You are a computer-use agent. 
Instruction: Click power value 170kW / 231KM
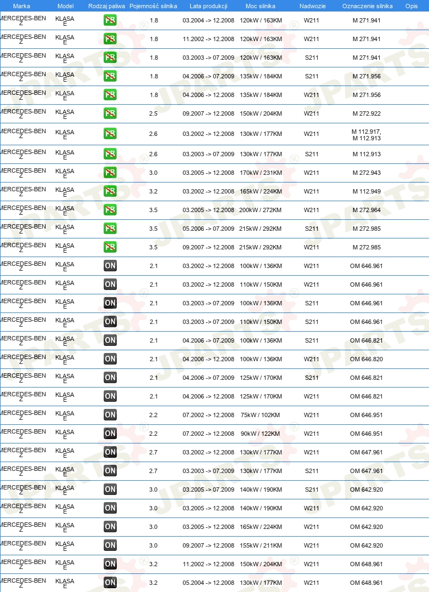[x=261, y=173]
